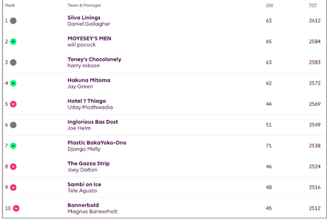Image resolution: width=327 pixels, height=219 pixels.
Task: Click the TOT column header
Action: 313,6
